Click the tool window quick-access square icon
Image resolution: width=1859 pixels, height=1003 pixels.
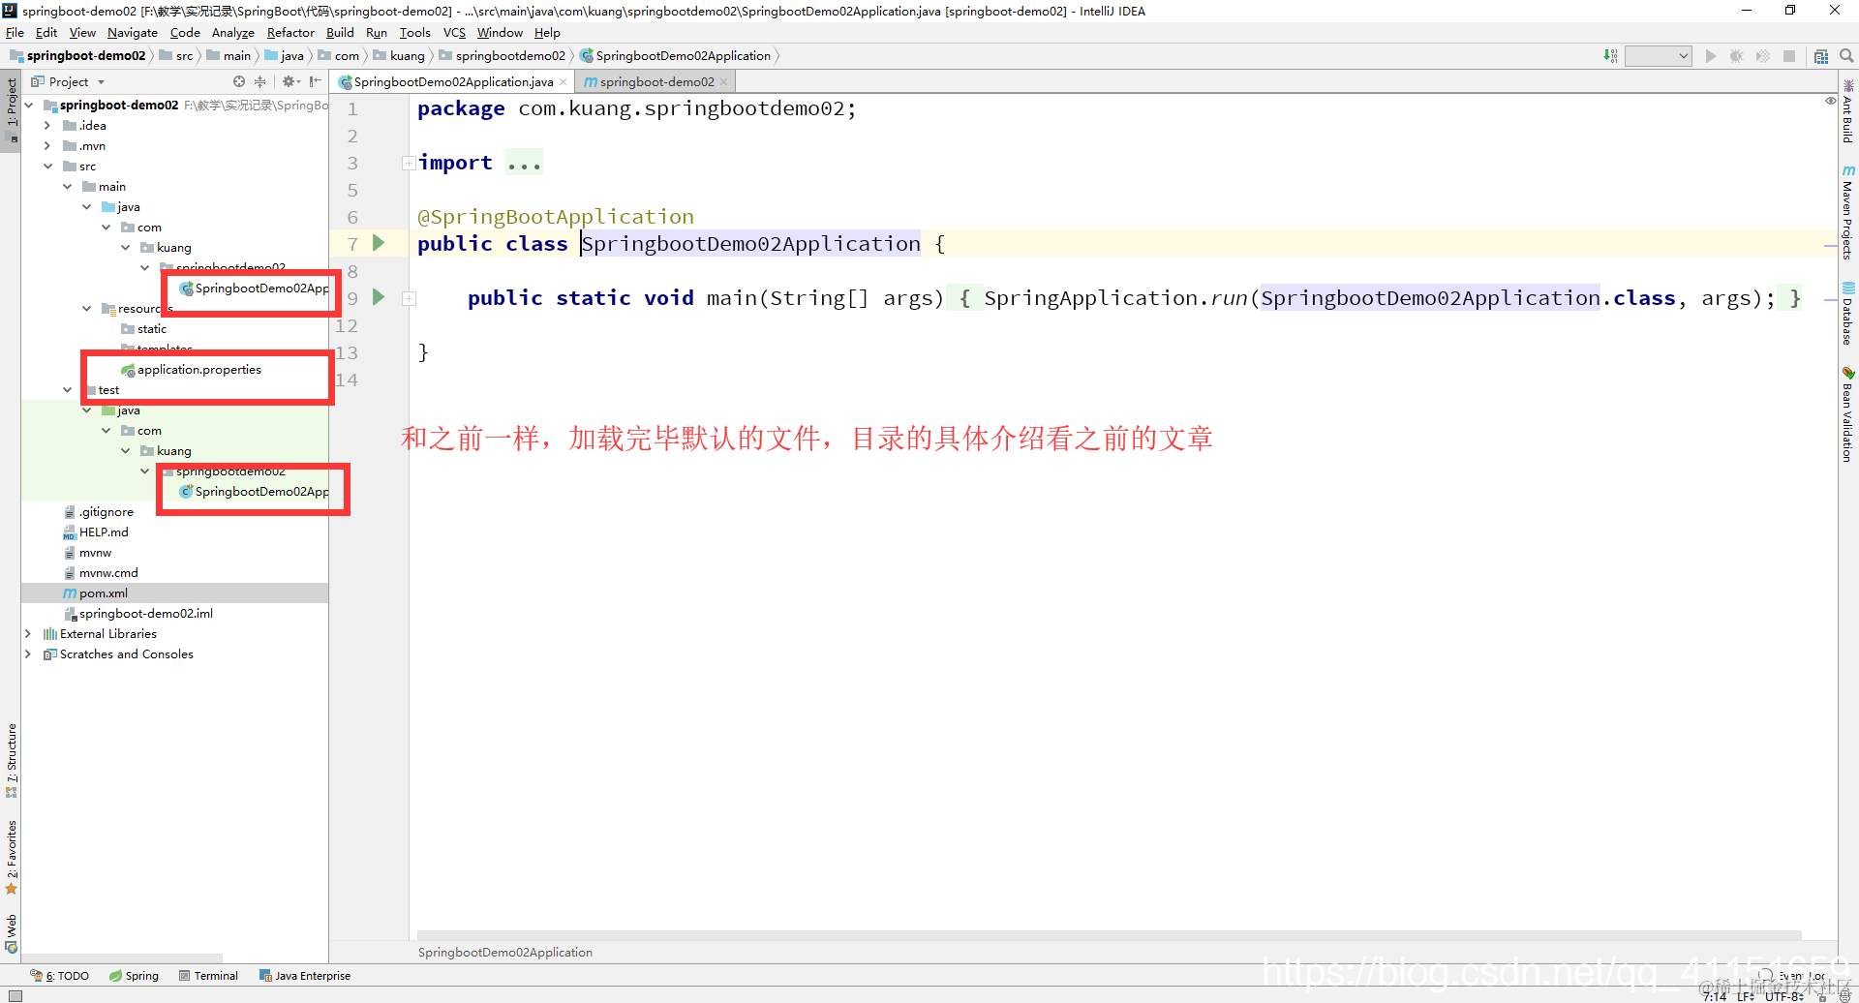click(x=15, y=995)
